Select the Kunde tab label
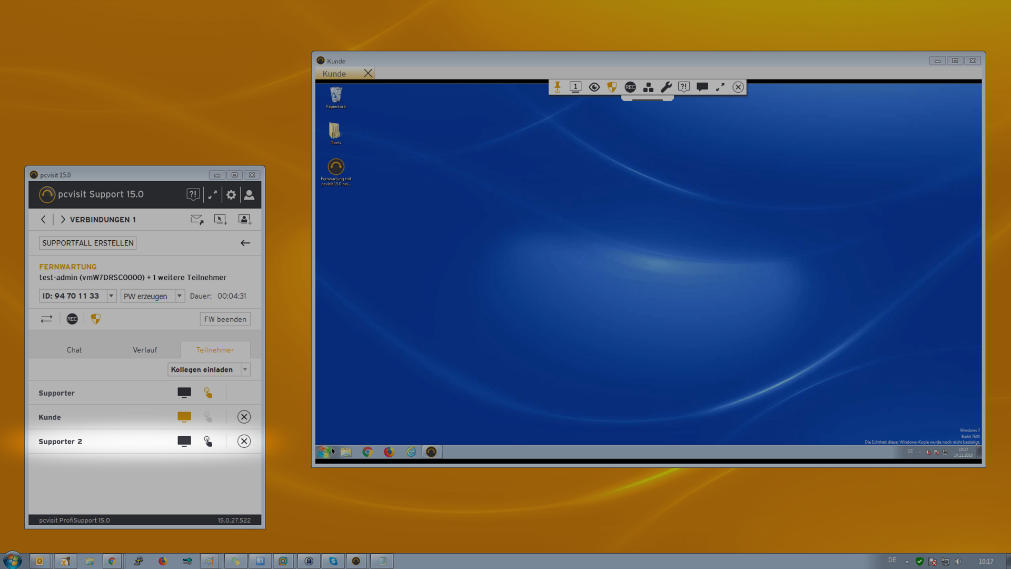This screenshot has height=569, width=1011. [x=334, y=74]
